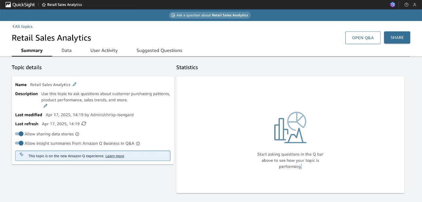Edit the description pencil icon

pos(46,106)
